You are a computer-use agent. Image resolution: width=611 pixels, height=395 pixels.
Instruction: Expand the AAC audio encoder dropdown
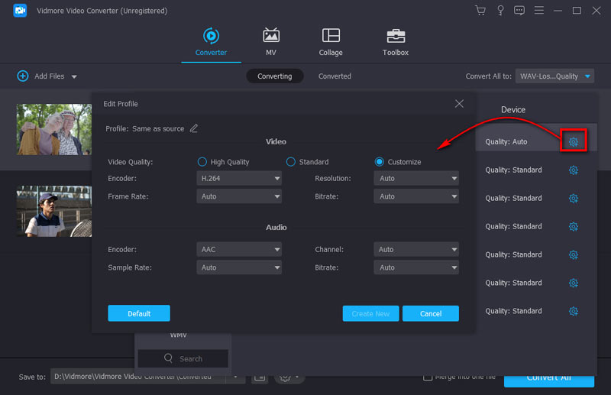pyautogui.click(x=239, y=249)
